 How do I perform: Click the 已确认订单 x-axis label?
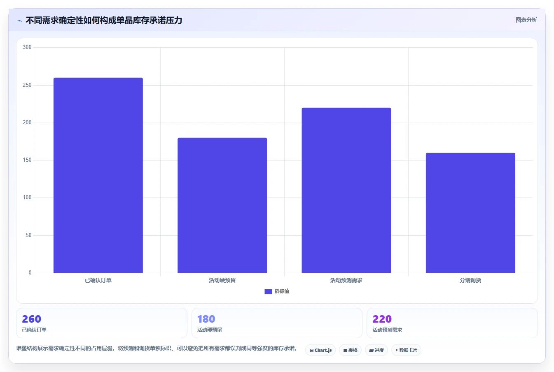(98, 280)
